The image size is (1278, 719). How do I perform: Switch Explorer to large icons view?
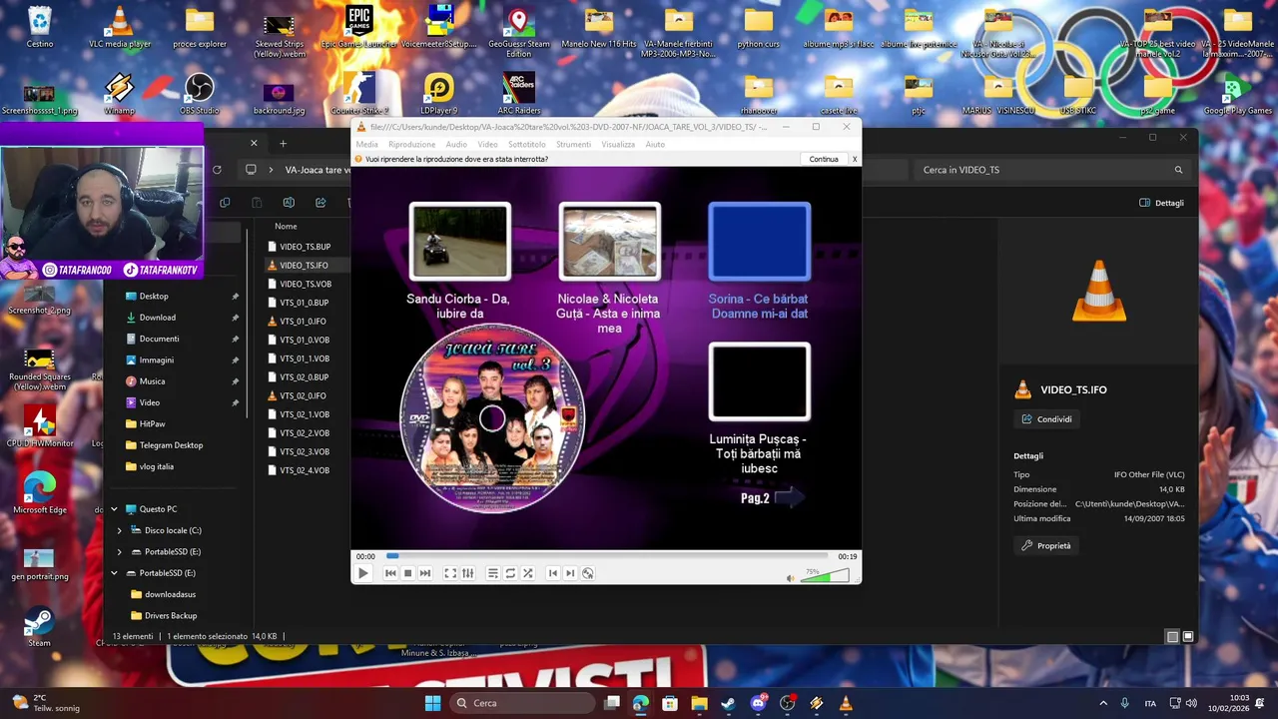1188,636
